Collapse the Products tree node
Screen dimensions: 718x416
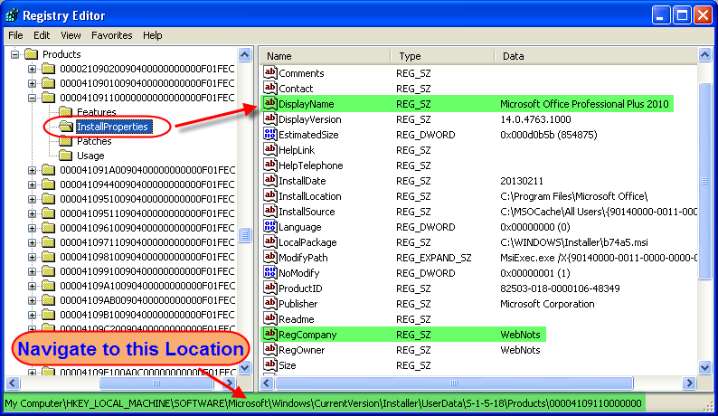[15, 54]
